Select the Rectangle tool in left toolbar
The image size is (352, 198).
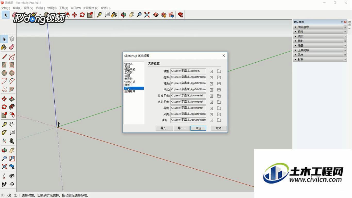pos(4,65)
